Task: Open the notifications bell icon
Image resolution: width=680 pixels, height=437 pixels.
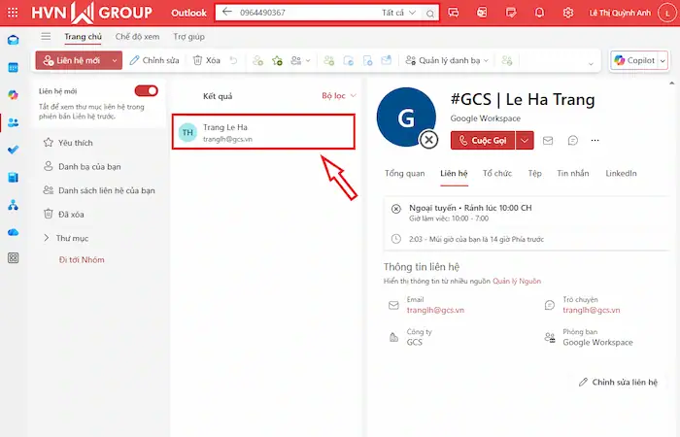Action: 538,13
